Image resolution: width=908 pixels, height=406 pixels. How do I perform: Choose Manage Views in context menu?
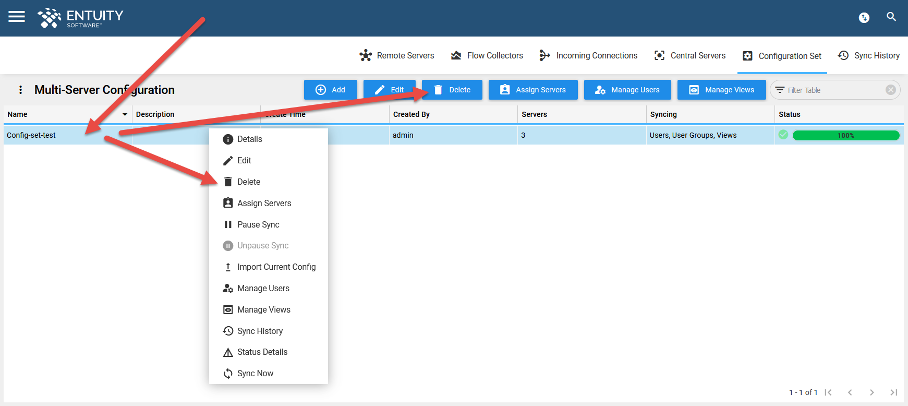pos(269,309)
